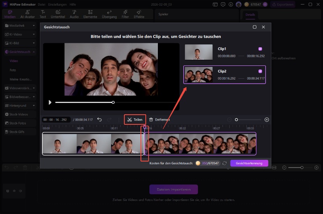
Task: Expand the Videoverstärker sidebar group
Action: 34,88
